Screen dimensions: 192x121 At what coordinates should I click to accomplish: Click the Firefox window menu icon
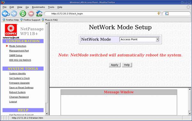coord(3,2)
